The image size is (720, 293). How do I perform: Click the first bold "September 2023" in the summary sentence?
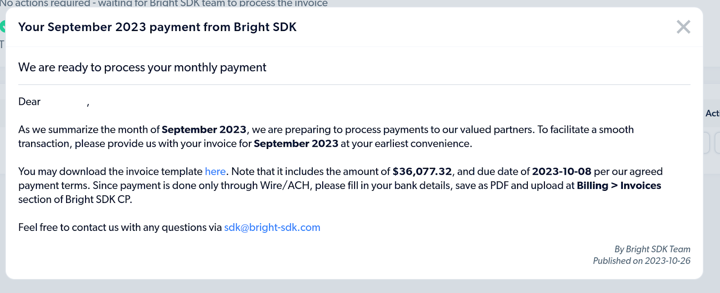pos(204,130)
